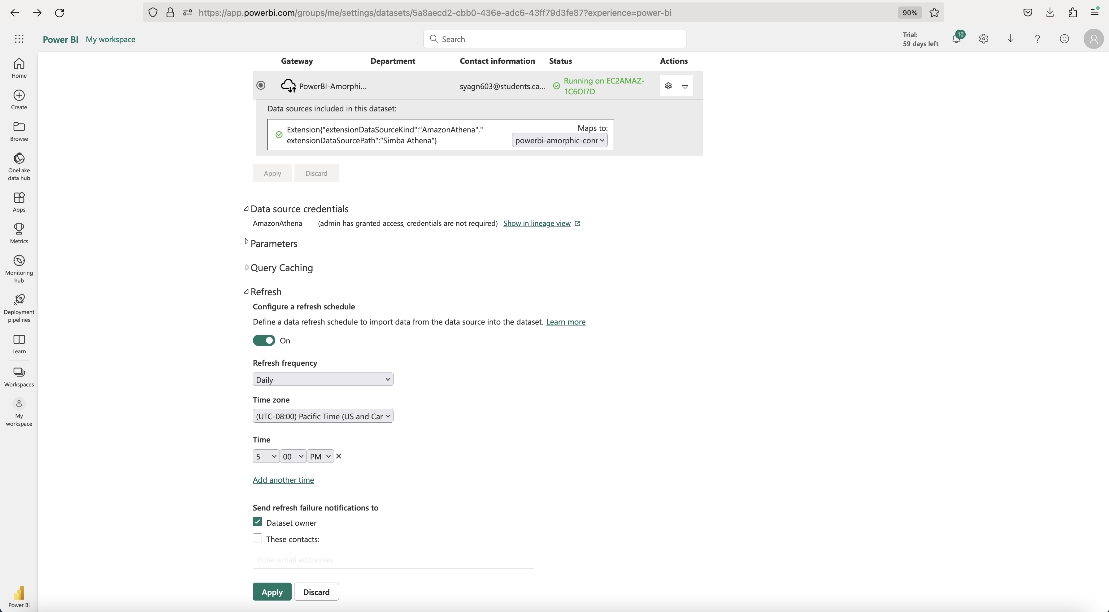This screenshot has height=612, width=1109.
Task: Click the Status column header
Action: click(560, 61)
